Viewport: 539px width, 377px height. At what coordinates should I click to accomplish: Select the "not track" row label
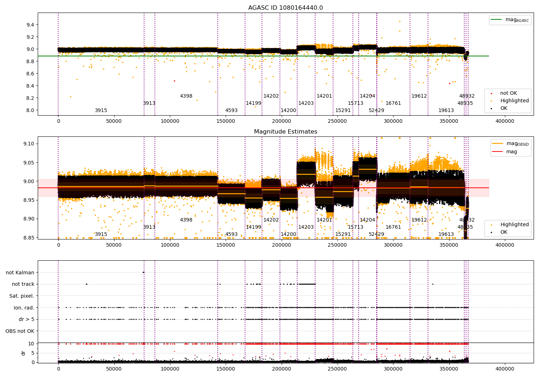coord(23,284)
